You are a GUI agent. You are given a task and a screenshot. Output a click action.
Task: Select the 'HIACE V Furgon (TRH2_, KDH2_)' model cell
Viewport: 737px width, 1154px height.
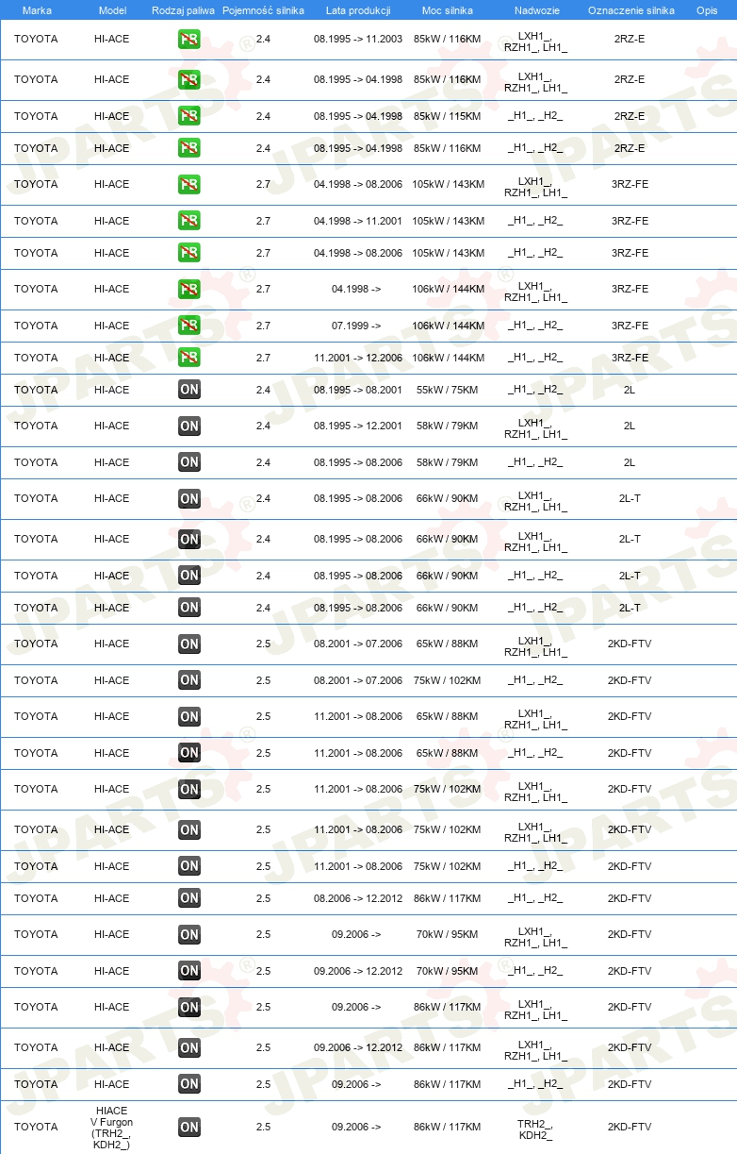click(112, 1128)
